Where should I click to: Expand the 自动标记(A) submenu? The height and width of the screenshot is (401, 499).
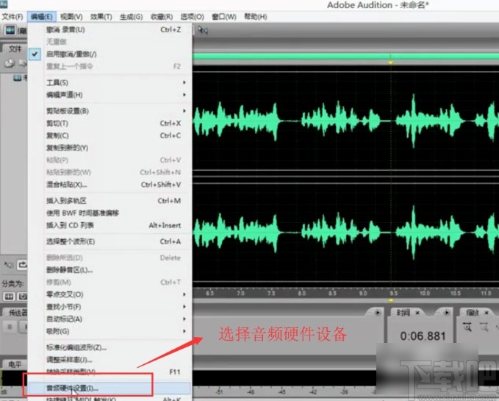[110, 319]
